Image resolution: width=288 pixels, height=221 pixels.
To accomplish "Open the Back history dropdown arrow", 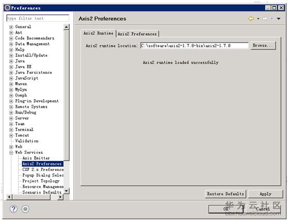I will tap(258, 19).
